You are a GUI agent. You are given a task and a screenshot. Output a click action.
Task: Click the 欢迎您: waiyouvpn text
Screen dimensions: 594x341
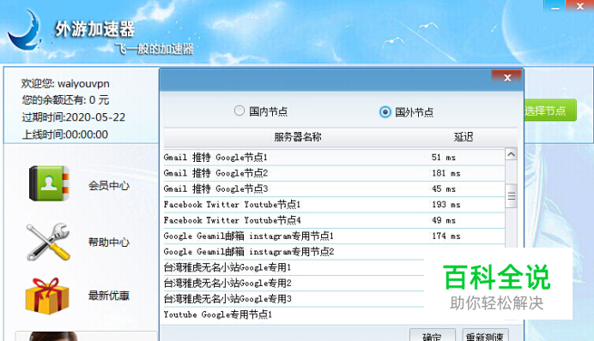(x=65, y=84)
